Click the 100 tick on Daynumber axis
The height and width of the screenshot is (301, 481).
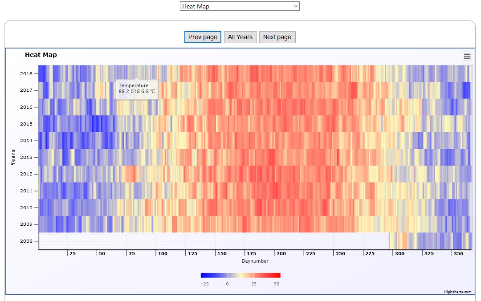click(163, 254)
